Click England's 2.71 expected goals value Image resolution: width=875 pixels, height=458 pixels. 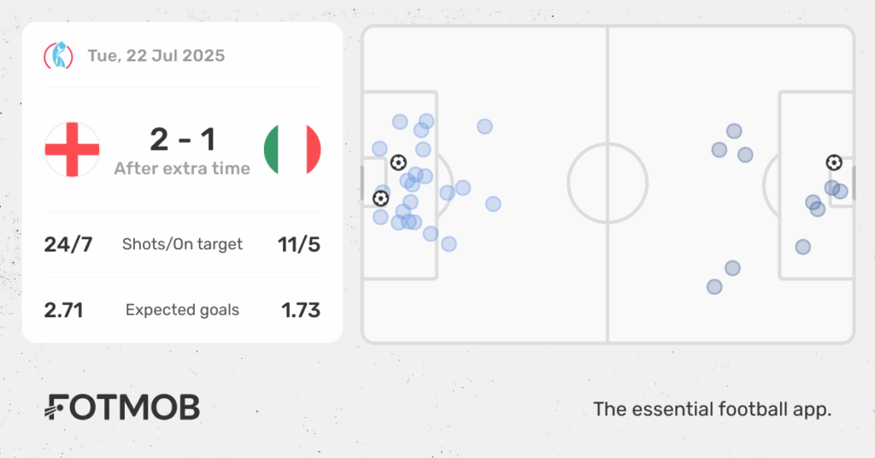point(63,310)
